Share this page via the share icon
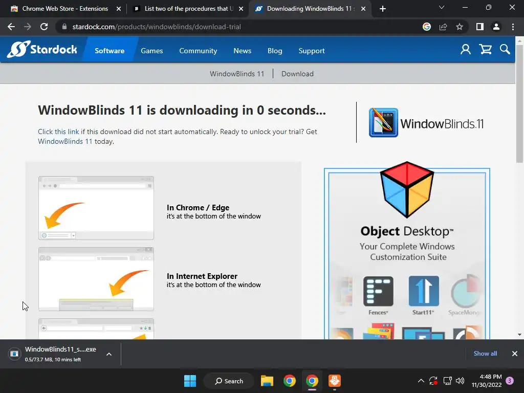Viewport: 524px width, 393px height. pos(443,27)
